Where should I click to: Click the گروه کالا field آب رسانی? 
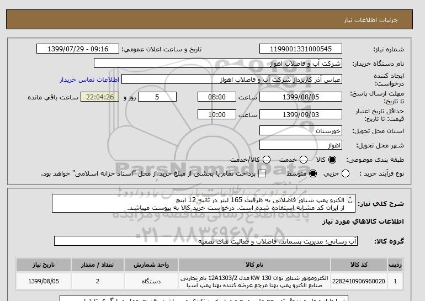click(x=206, y=241)
